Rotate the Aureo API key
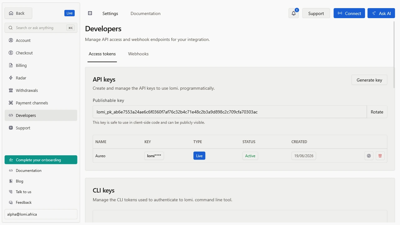Viewport: 400px width, 225px height. (369, 156)
